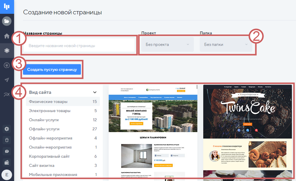Expand the "Без проекта" project dropdown

click(x=167, y=45)
